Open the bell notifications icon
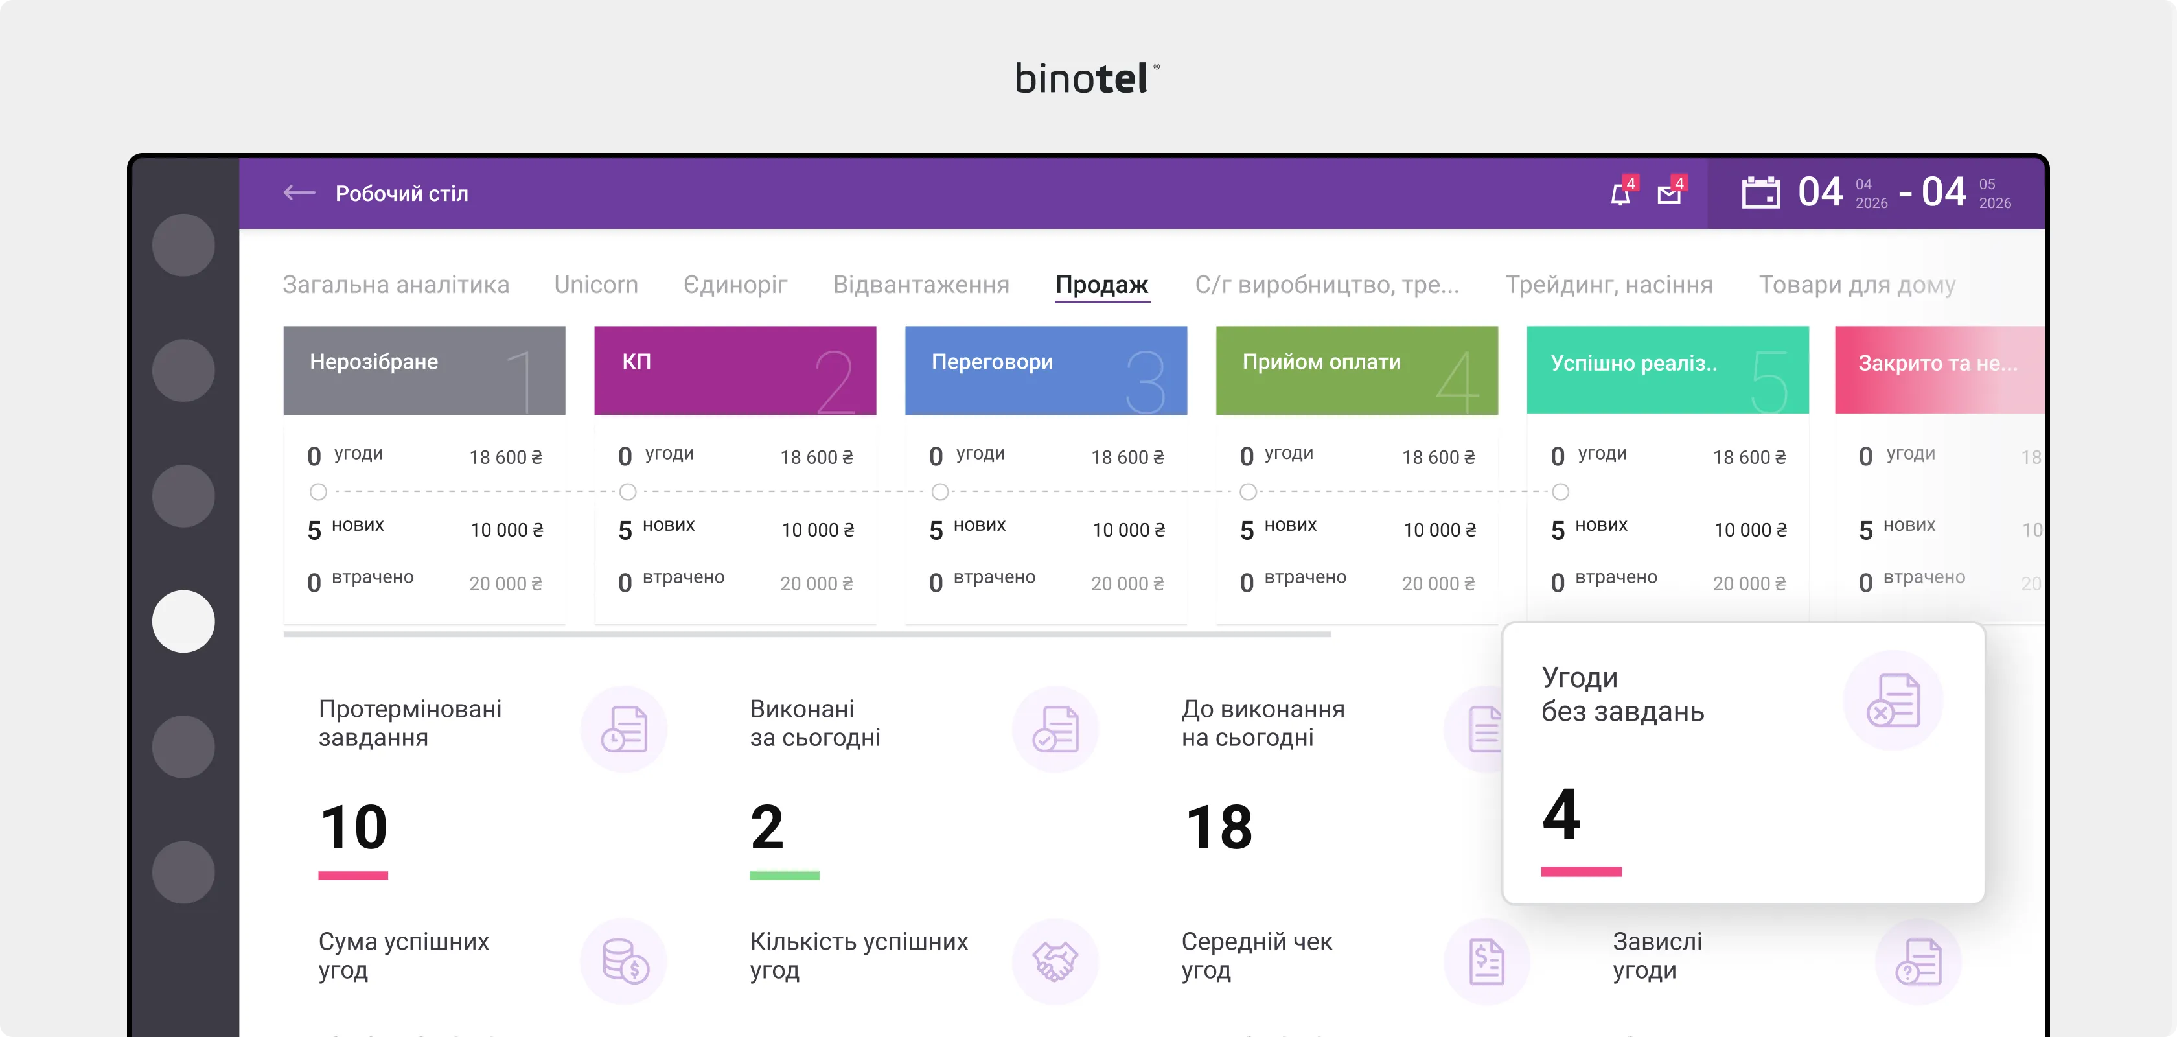2177x1037 pixels. [x=1621, y=194]
